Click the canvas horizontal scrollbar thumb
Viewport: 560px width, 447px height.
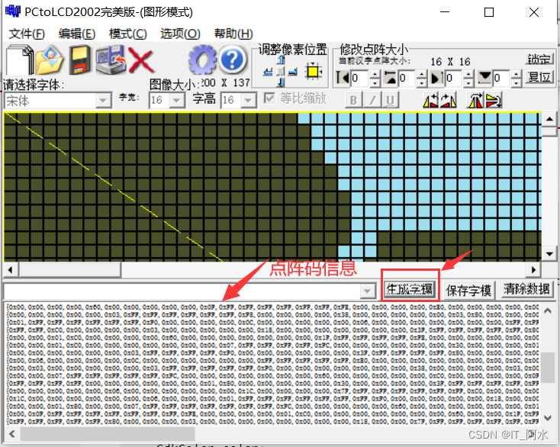coord(70,269)
